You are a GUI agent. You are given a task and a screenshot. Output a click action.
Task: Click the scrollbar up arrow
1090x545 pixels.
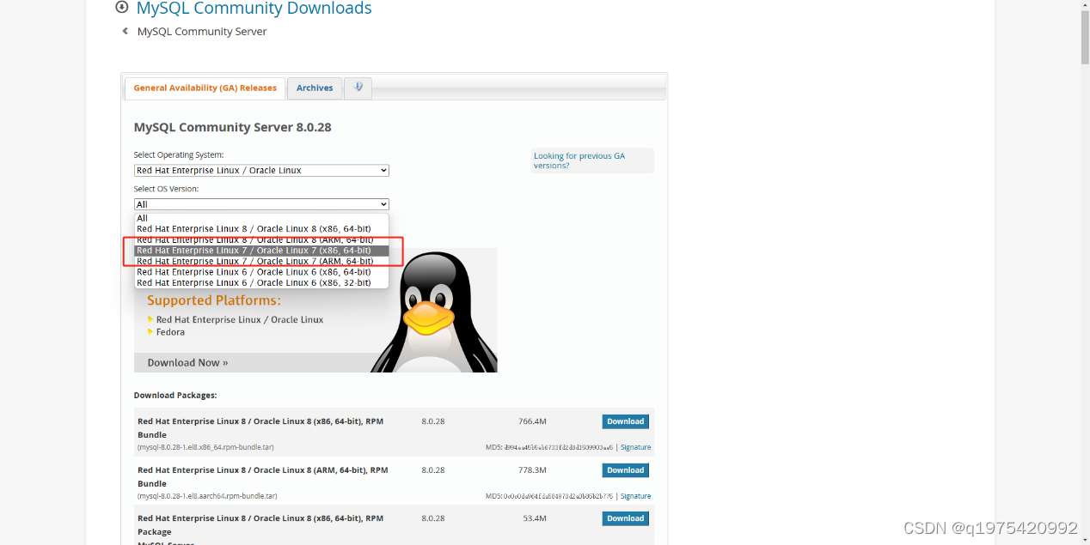coord(1084,5)
